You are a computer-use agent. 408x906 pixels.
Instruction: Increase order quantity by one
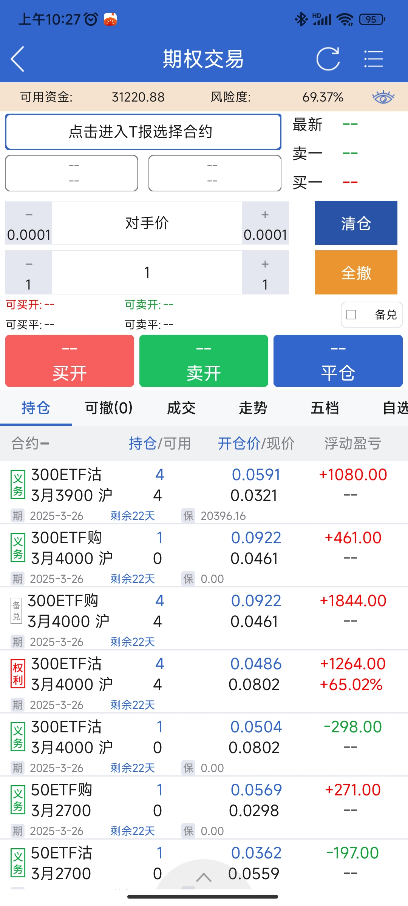coord(265,273)
